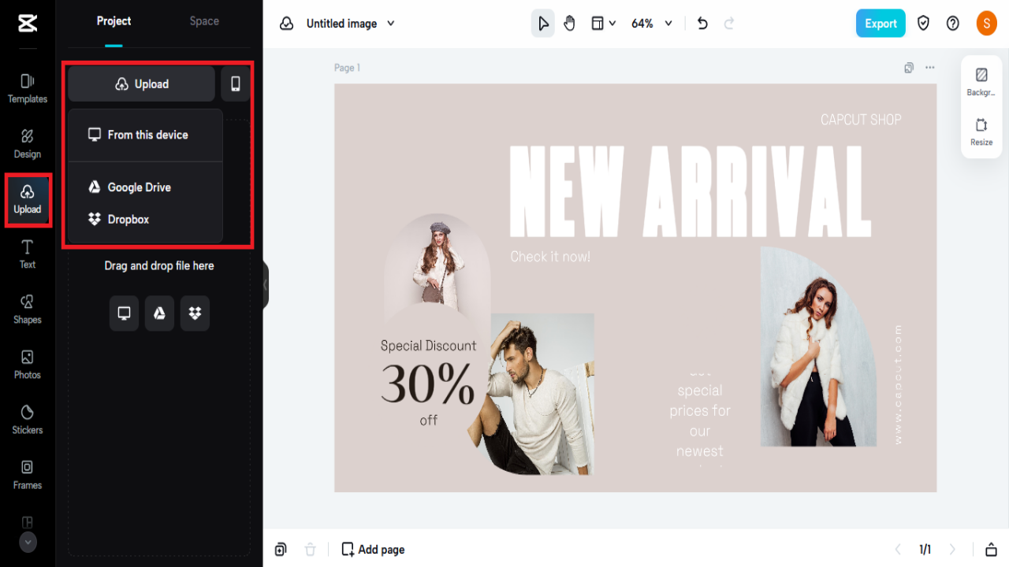Click the upload from mobile phone icon

coord(235,83)
